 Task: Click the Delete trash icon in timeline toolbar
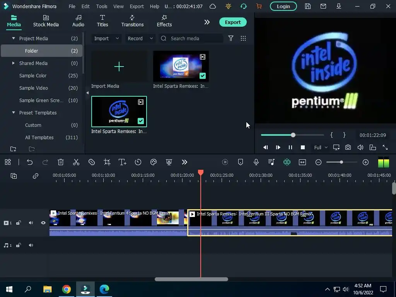(61, 162)
